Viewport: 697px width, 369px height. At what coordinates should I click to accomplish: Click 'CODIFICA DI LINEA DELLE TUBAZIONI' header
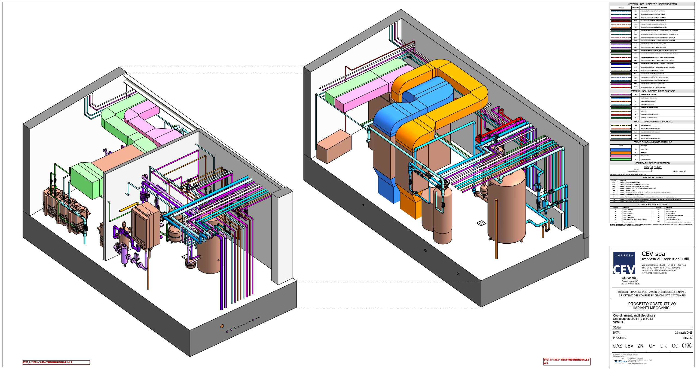pyautogui.click(x=653, y=163)
